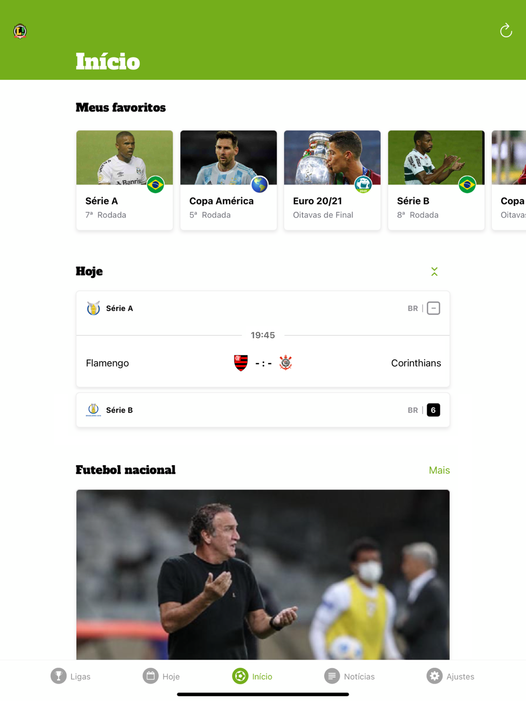Image resolution: width=526 pixels, height=701 pixels.
Task: Expand Série B matches via the 6 badge
Action: (433, 410)
